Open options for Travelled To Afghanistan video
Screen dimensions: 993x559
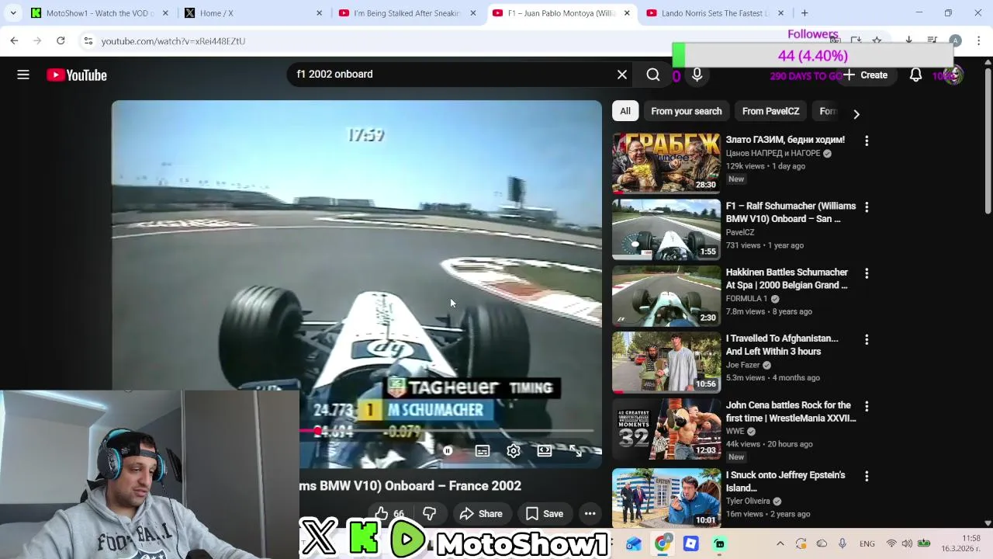click(x=867, y=339)
